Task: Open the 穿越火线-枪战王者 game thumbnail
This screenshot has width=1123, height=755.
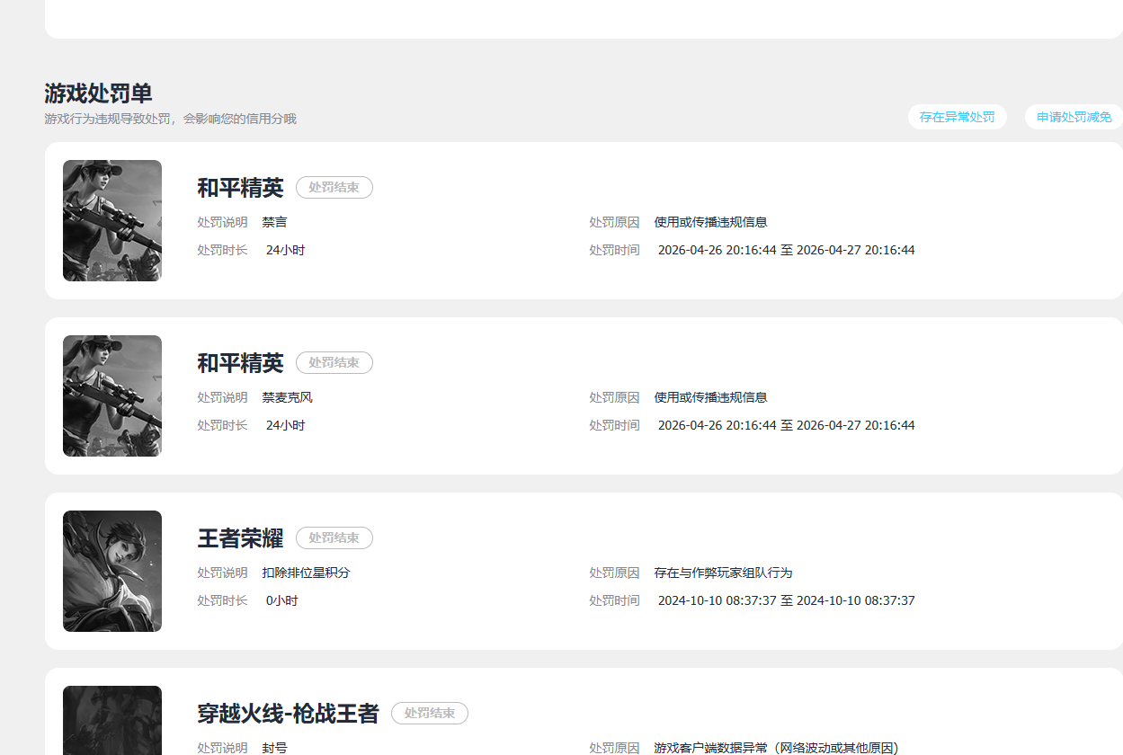Action: pos(112,720)
